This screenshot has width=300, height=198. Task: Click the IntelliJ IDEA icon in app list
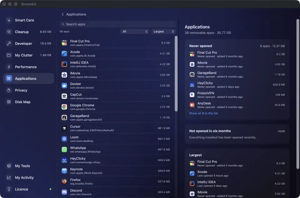pos(64,64)
